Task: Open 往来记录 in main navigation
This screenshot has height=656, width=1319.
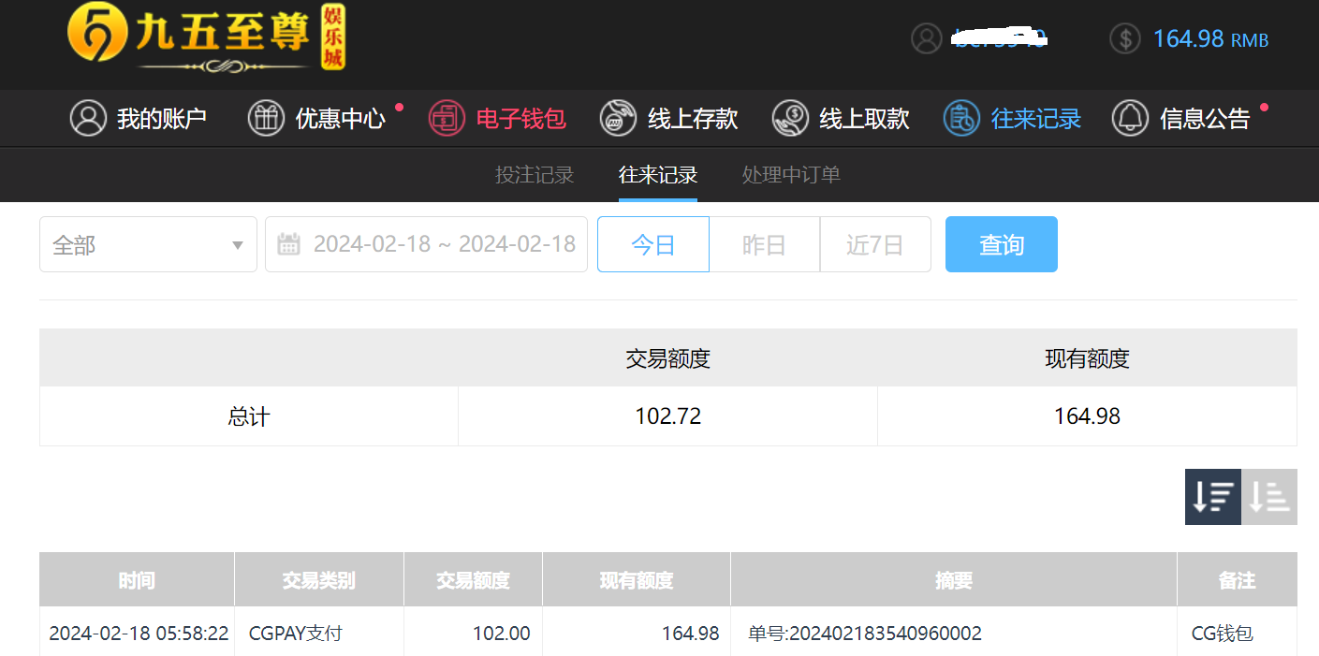Action: [1012, 118]
